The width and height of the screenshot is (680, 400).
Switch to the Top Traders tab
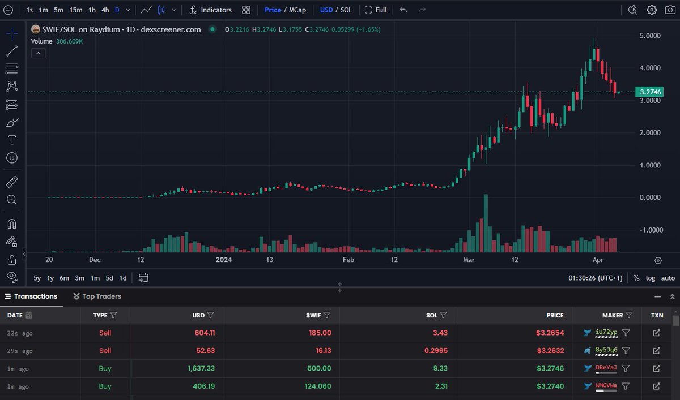pos(97,296)
